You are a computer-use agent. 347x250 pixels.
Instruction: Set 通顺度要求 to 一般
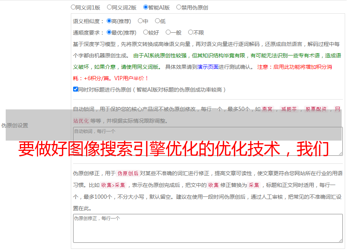(168, 32)
